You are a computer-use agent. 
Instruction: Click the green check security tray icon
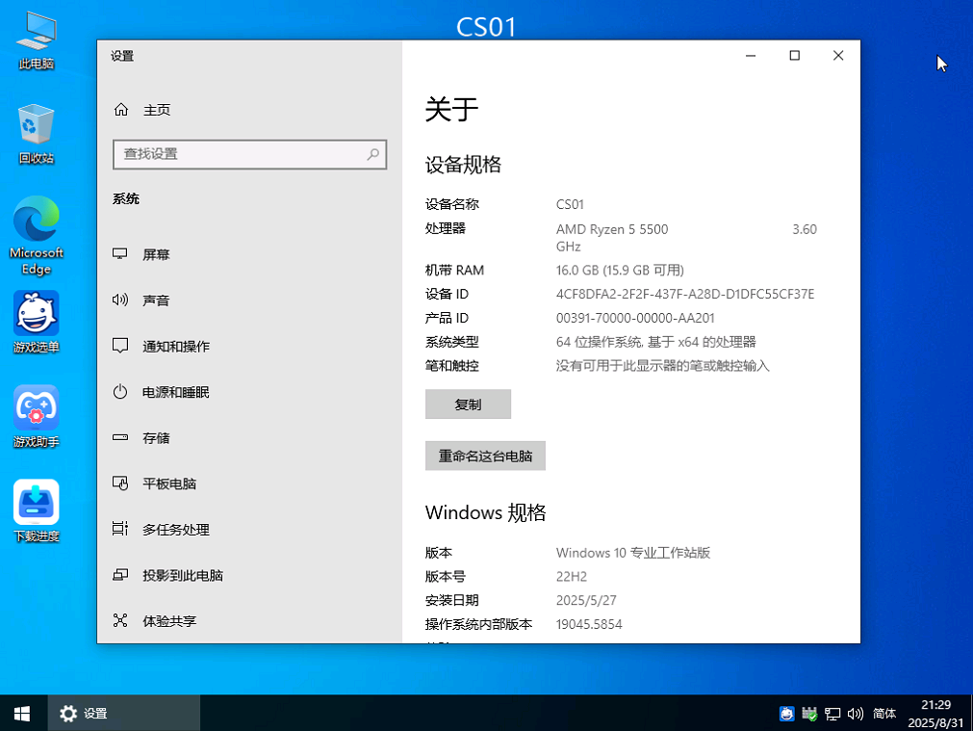[809, 714]
